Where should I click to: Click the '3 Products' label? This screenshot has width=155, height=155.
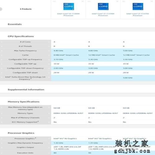pyautogui.click(x=26, y=9)
